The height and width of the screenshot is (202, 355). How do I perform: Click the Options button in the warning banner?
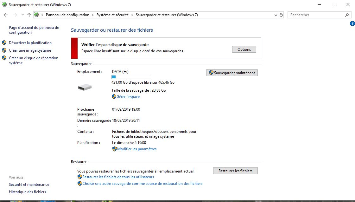pyautogui.click(x=244, y=49)
